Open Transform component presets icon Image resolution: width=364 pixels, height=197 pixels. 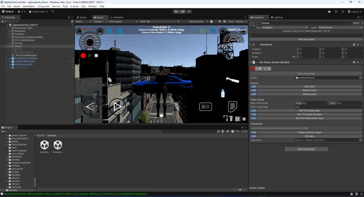click(x=358, y=44)
